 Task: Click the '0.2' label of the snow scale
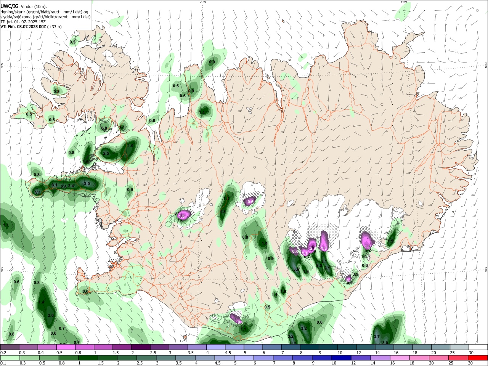[x=3, y=353]
